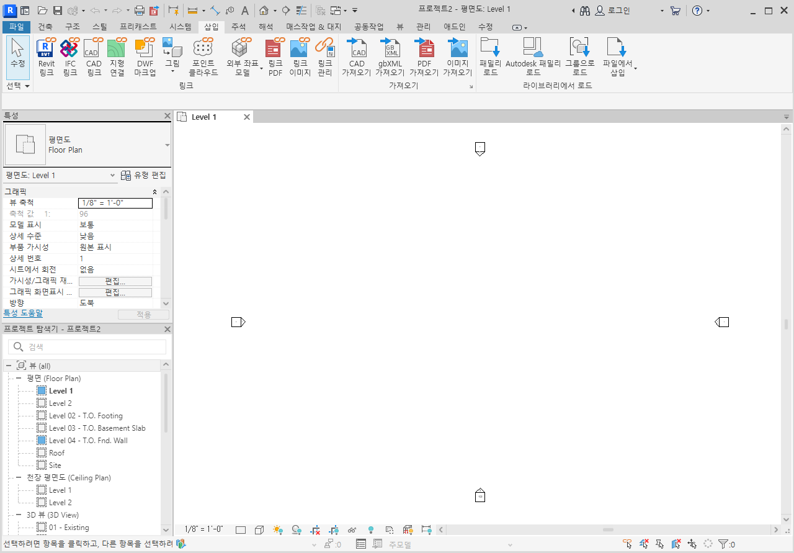This screenshot has width=794, height=553.
Task: Open the 평면도 Floor Plan type selector dropdown
Action: tap(167, 145)
